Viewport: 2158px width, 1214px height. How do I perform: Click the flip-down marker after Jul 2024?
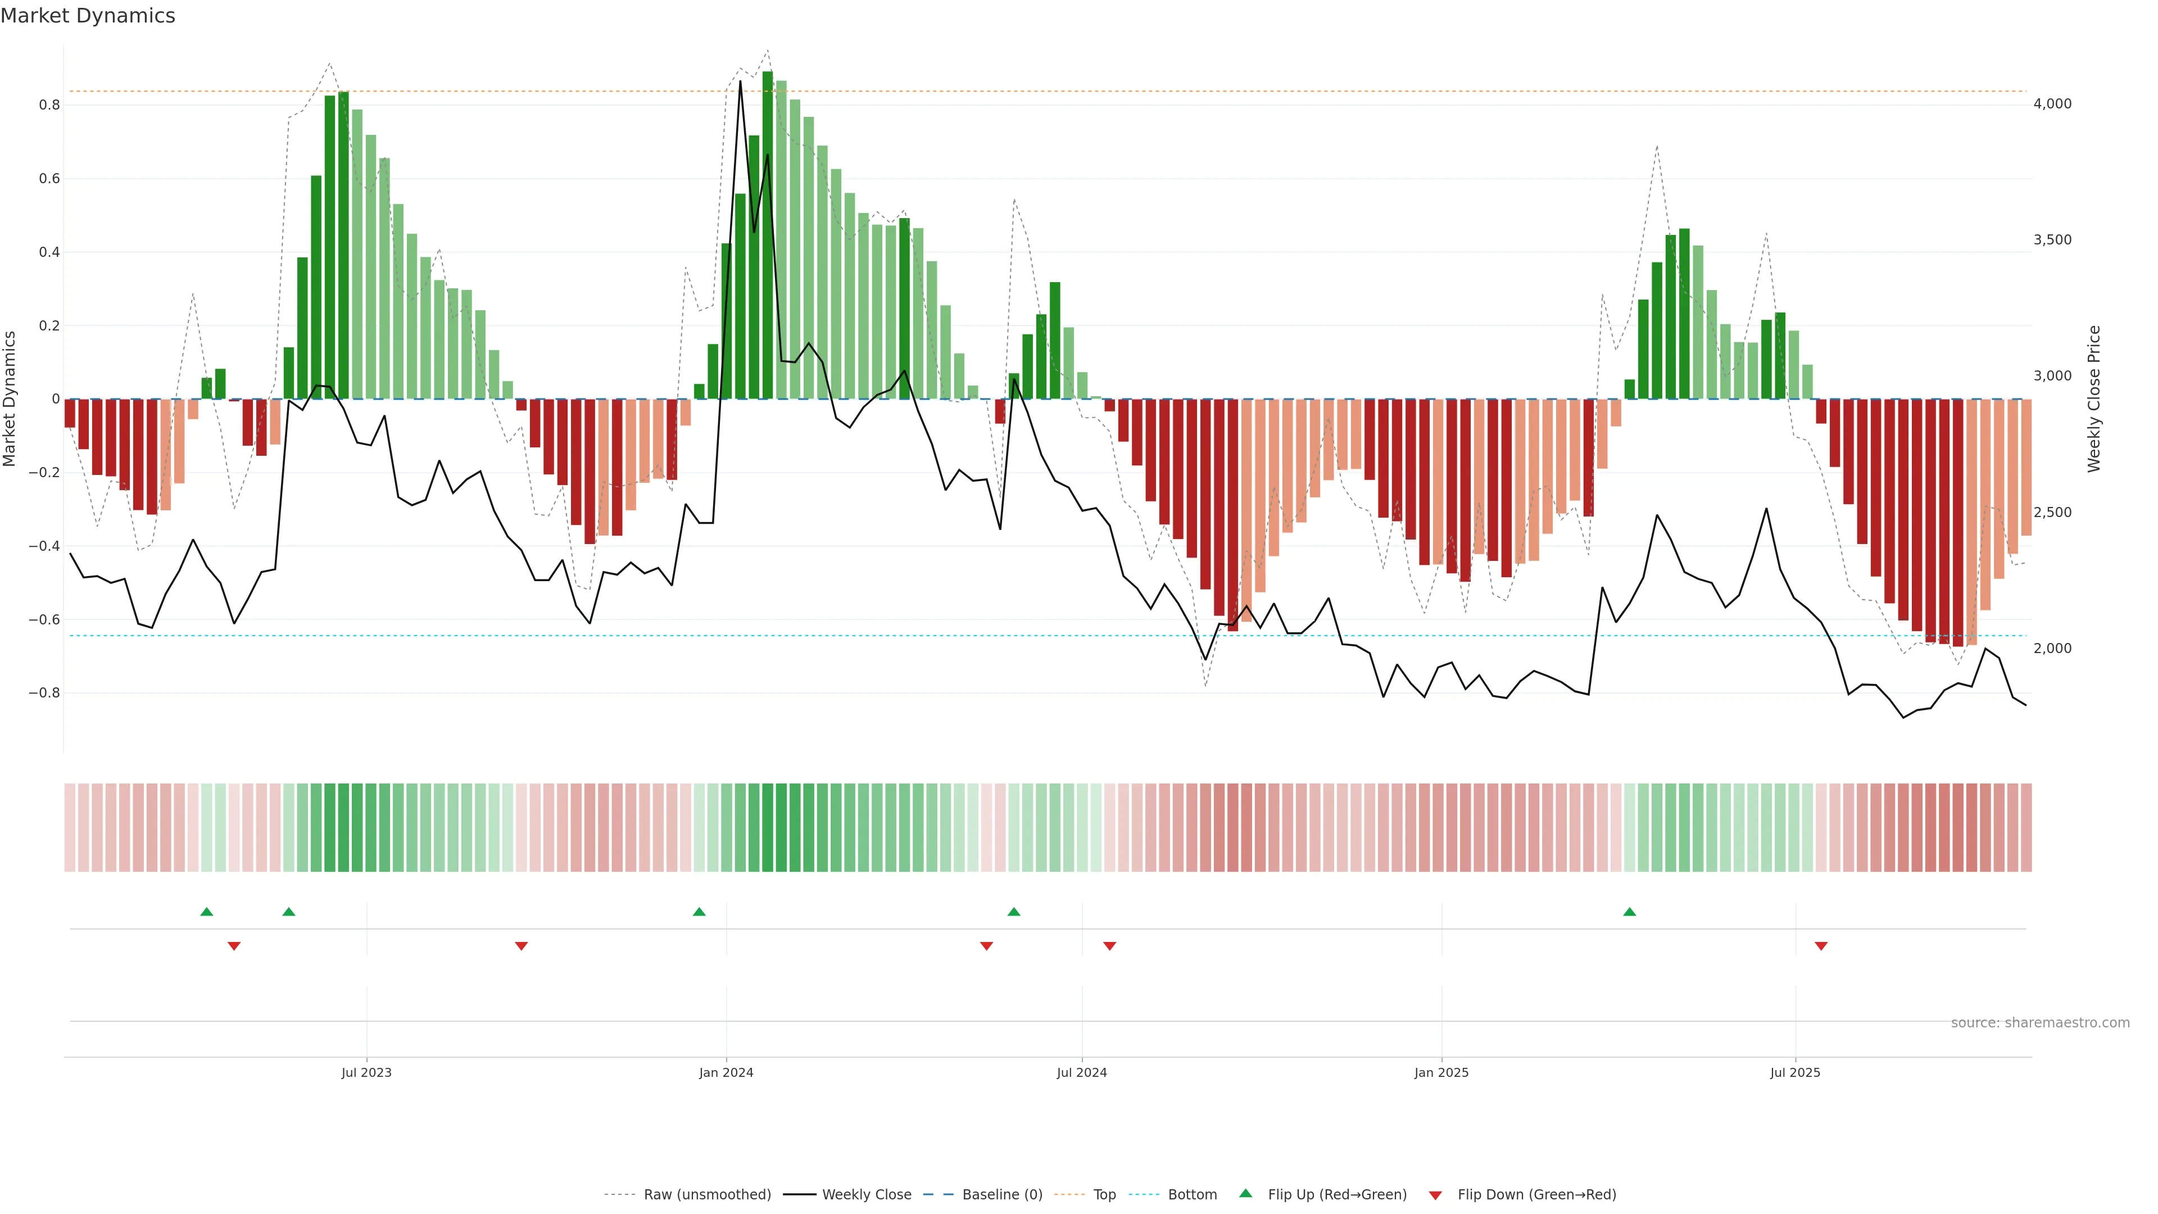tap(1110, 946)
